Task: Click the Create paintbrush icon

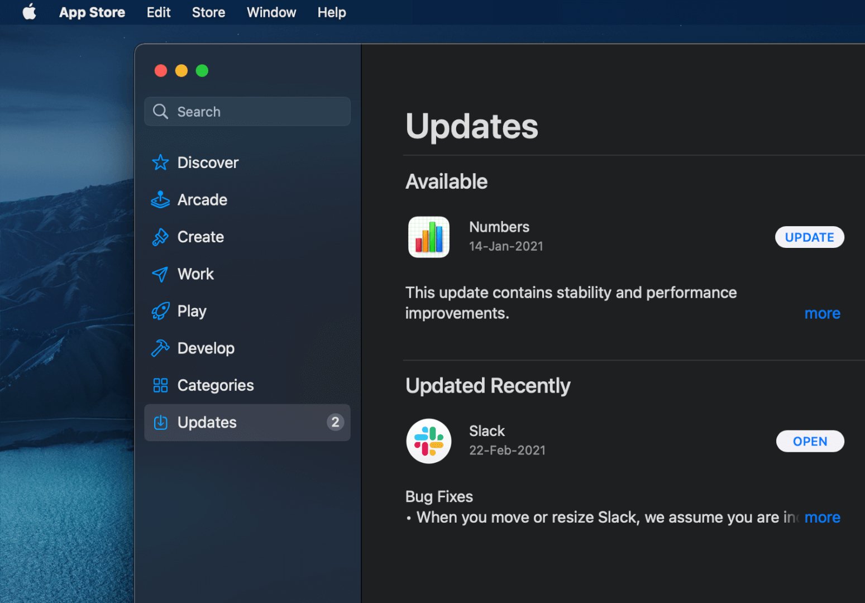Action: point(160,237)
